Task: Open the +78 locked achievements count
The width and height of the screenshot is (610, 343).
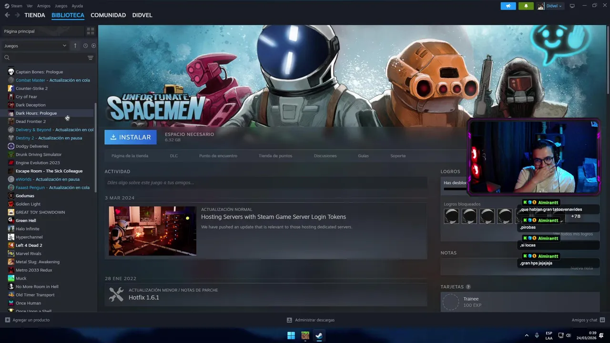Action: [576, 216]
